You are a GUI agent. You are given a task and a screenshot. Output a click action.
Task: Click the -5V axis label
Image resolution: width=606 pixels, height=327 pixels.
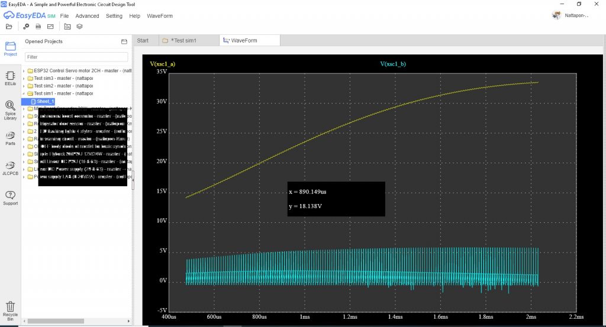pyautogui.click(x=162, y=310)
